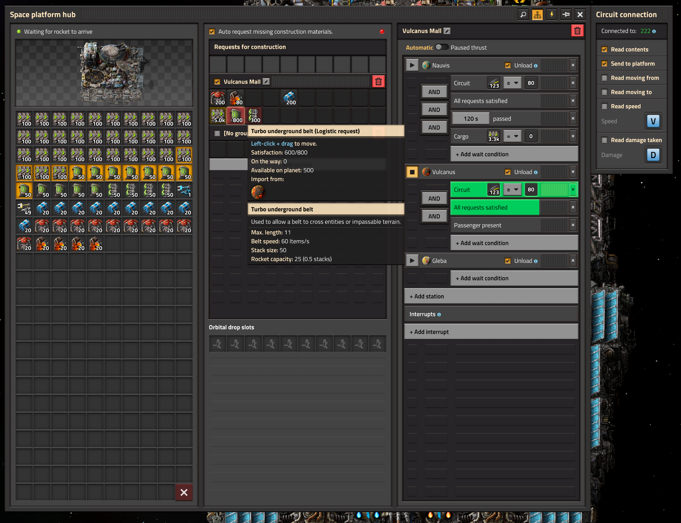This screenshot has height=523, width=681.
Task: Switch the Automatic / Paused thrust toggle
Action: pos(442,47)
